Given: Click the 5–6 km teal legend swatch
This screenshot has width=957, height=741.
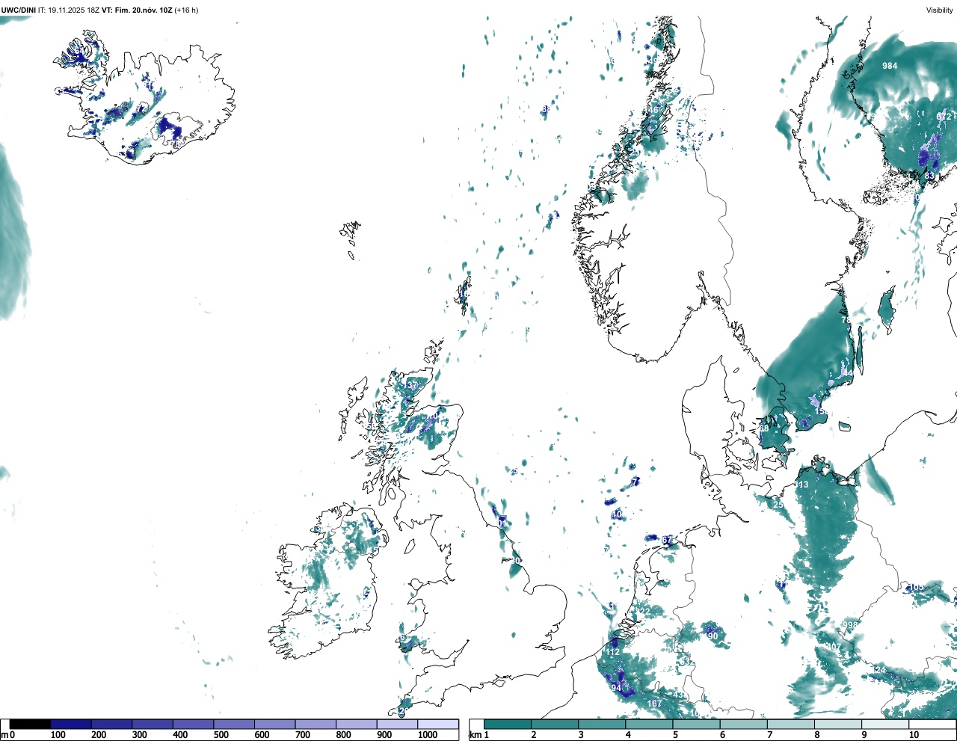Looking at the screenshot, I should pyautogui.click(x=697, y=724).
